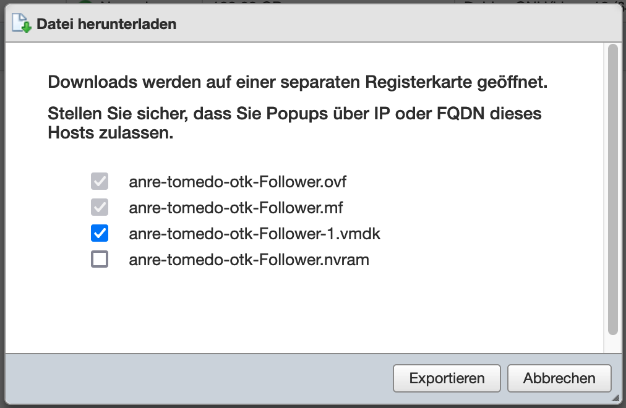Click the 'Downloads werden auf einer separaten' notice
The height and width of the screenshot is (408, 626).
(x=298, y=82)
